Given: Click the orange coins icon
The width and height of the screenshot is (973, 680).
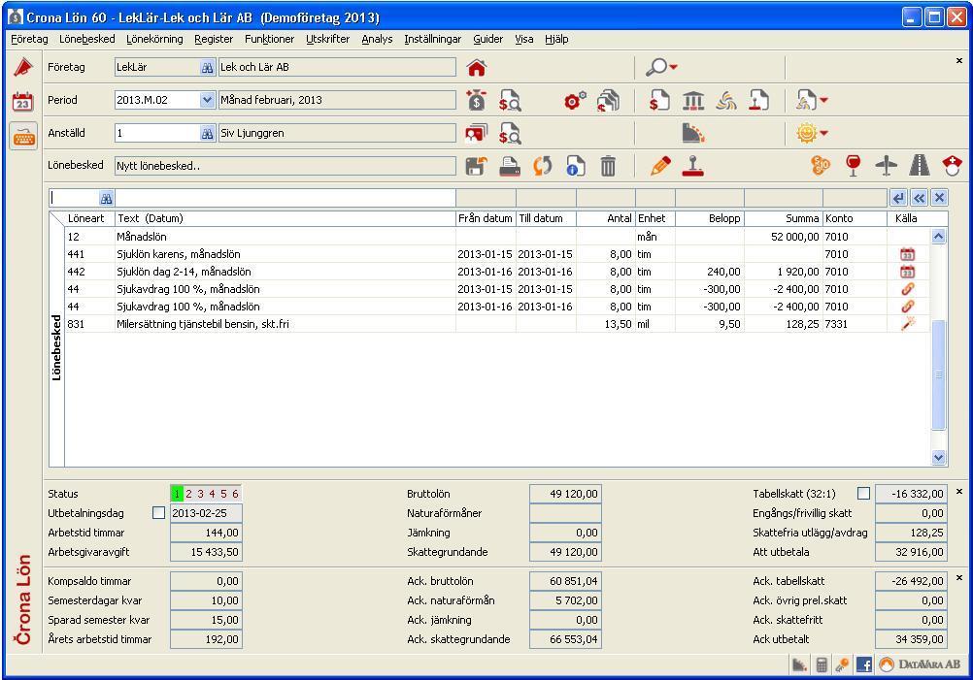Looking at the screenshot, I should point(820,166).
